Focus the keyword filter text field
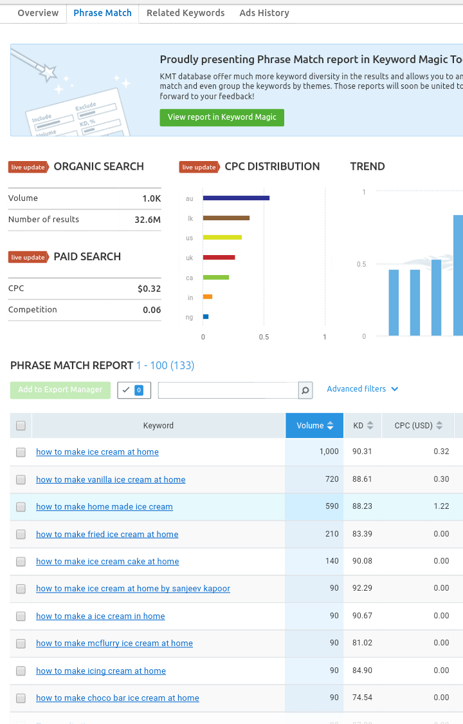Viewport: 463px width, 724px height. [x=228, y=390]
